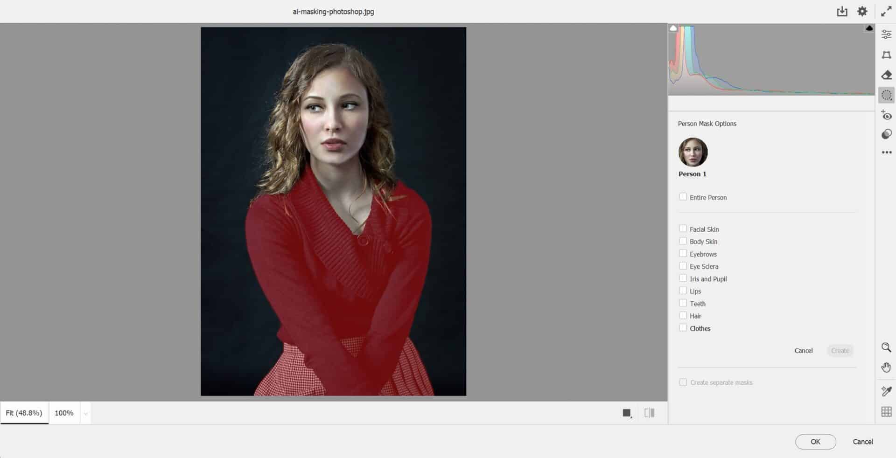Select the Healing tool

pyautogui.click(x=886, y=75)
